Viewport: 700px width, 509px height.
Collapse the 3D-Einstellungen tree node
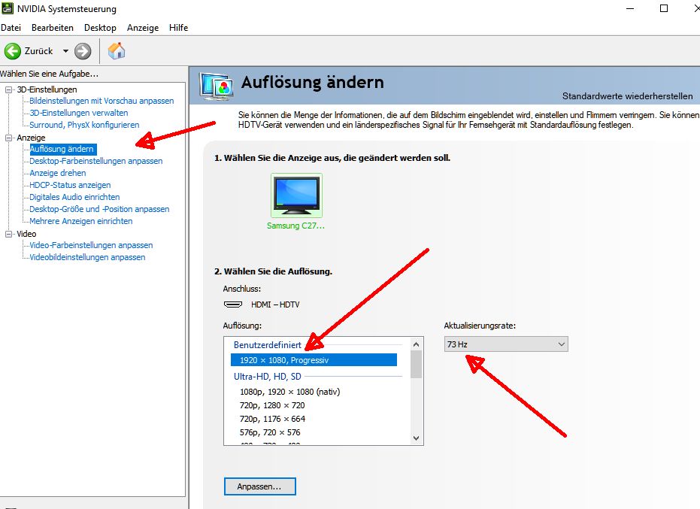[x=8, y=89]
